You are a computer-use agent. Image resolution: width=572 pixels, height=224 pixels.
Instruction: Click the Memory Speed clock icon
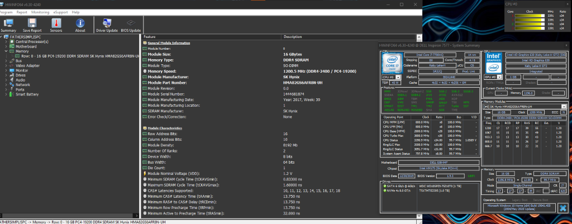[145, 72]
